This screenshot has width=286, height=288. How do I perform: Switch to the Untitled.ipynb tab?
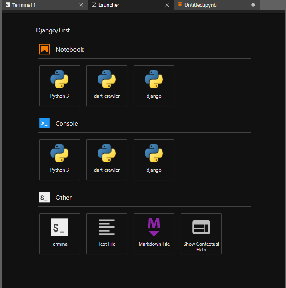click(216, 5)
